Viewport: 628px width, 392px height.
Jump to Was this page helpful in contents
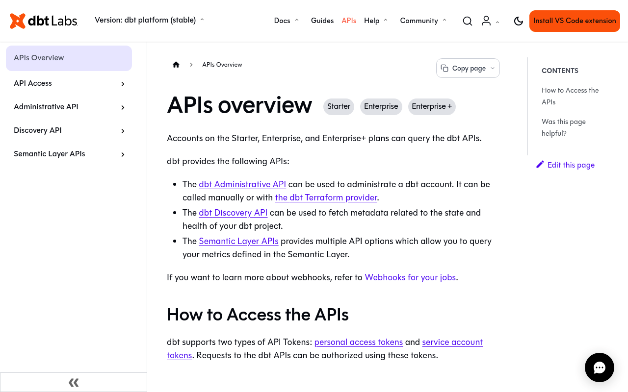pyautogui.click(x=564, y=127)
